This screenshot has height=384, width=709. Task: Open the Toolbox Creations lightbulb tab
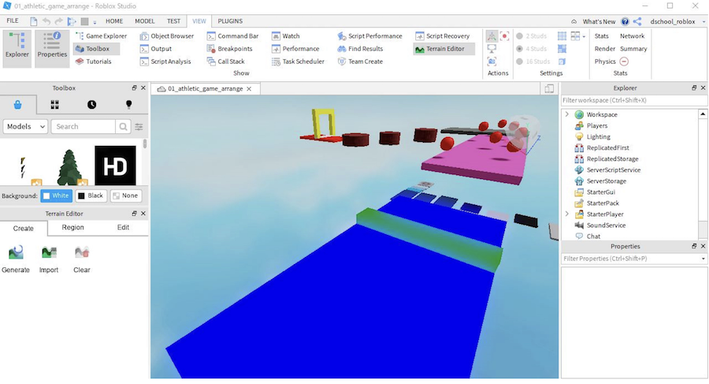pos(129,105)
